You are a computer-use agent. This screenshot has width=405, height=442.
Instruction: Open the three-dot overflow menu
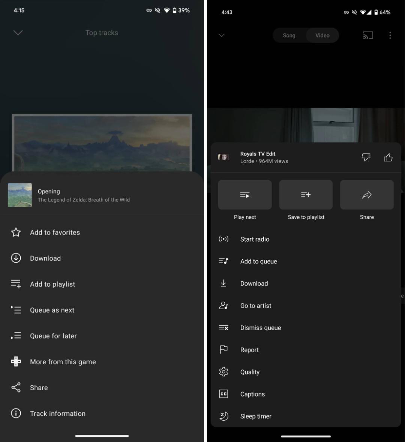[390, 35]
